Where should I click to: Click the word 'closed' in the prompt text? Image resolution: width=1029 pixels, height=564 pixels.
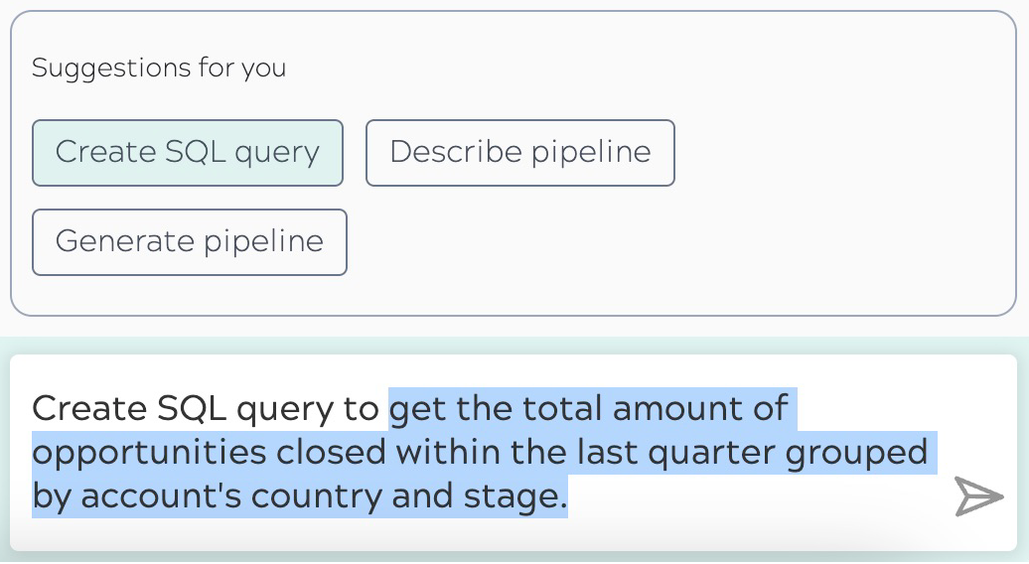(x=331, y=453)
